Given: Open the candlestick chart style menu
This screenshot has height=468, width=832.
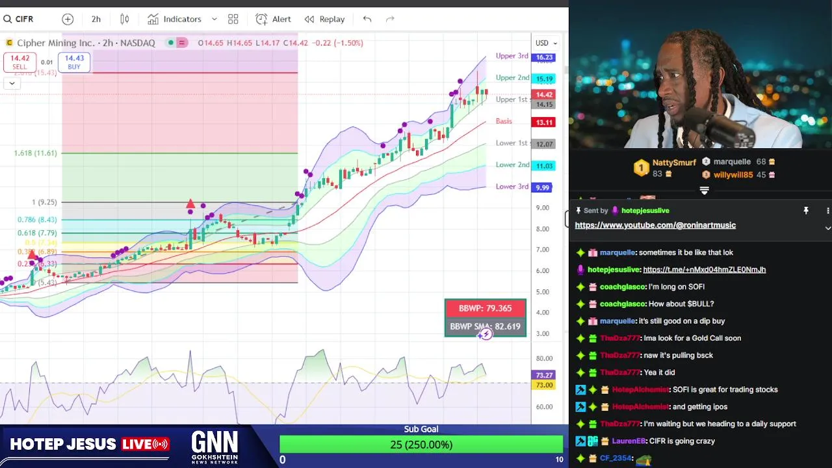Looking at the screenshot, I should [125, 19].
